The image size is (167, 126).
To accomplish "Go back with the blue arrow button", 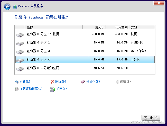I will click(x=7, y=7).
